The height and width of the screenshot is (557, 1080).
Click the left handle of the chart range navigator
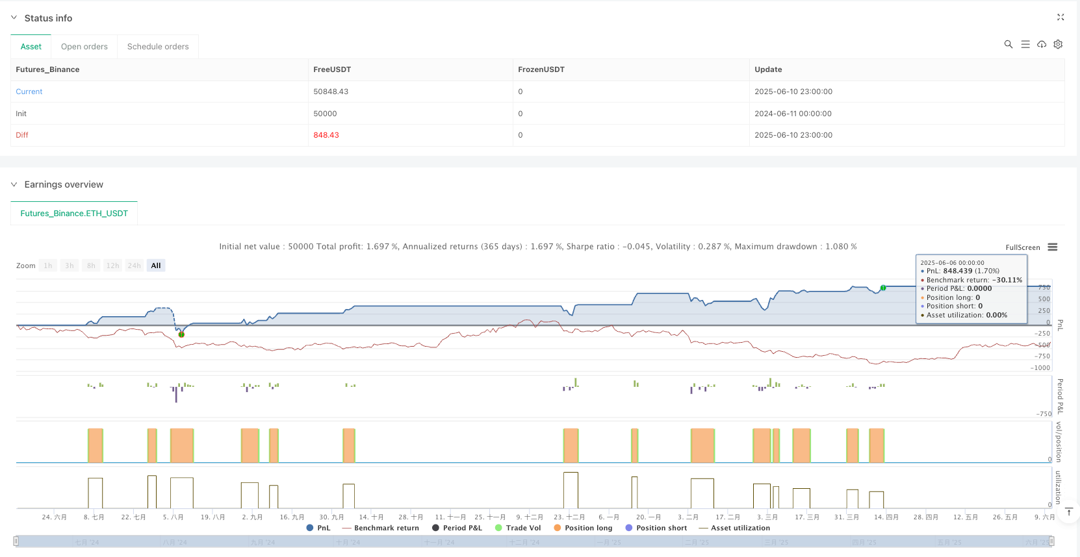pyautogui.click(x=16, y=541)
